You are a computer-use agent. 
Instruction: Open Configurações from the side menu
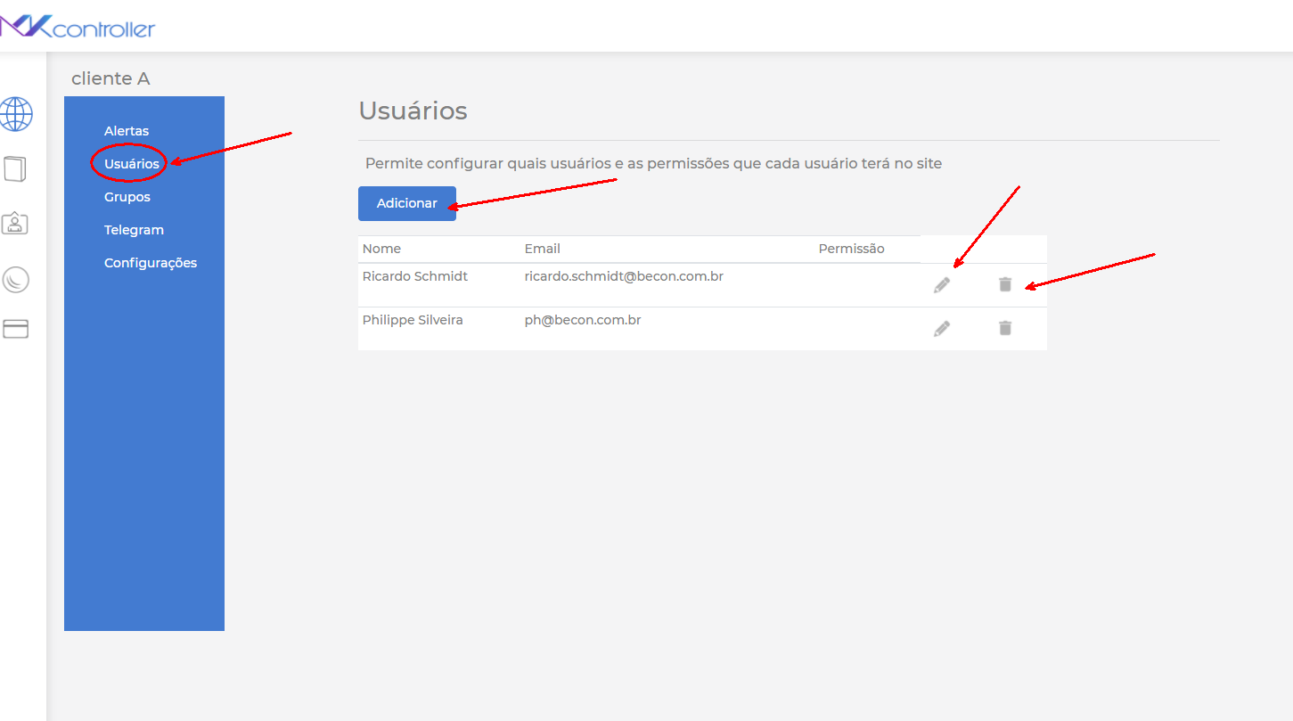click(x=150, y=262)
